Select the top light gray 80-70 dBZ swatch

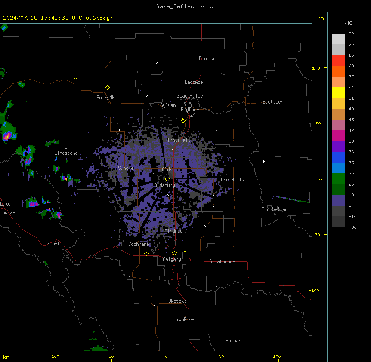[x=338, y=39]
